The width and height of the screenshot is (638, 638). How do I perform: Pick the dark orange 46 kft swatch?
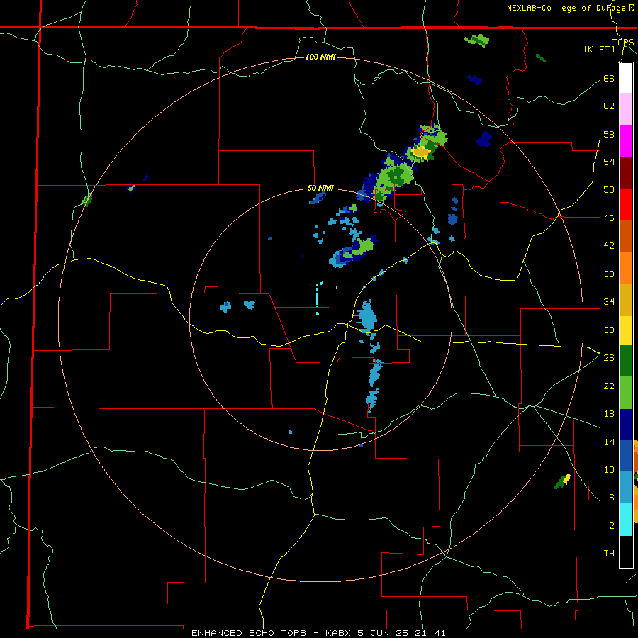click(x=626, y=236)
